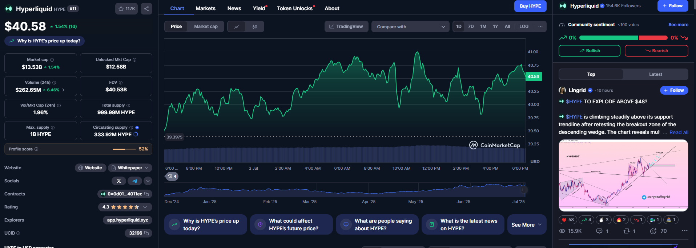Image resolution: width=696 pixels, height=248 pixels.
Task: Click the Unlocked Mkt Cap info icon
Action: point(134,60)
